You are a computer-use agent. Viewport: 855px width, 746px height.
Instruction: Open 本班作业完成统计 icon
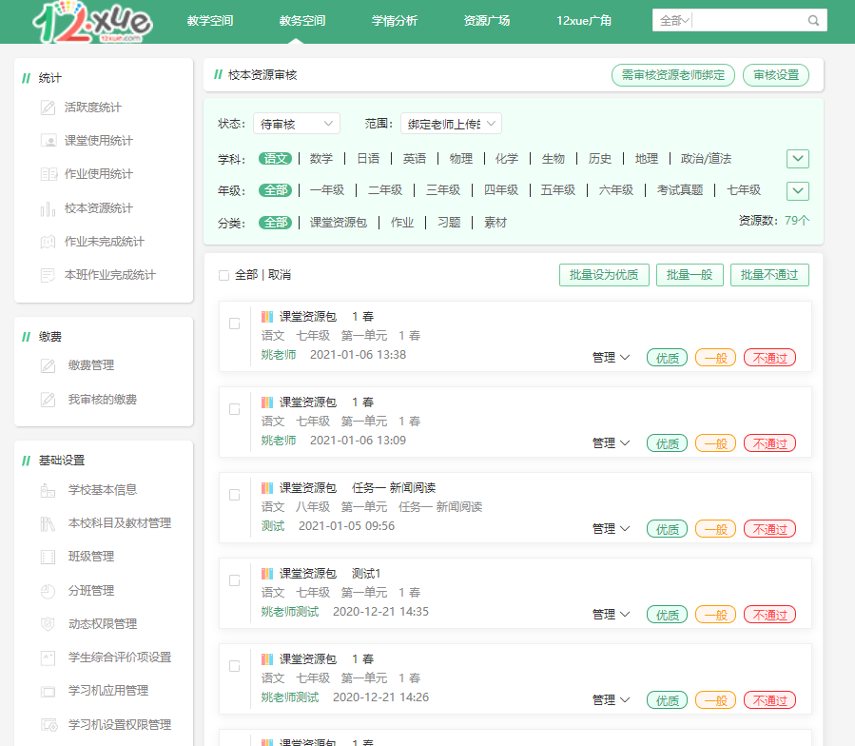click(x=48, y=275)
